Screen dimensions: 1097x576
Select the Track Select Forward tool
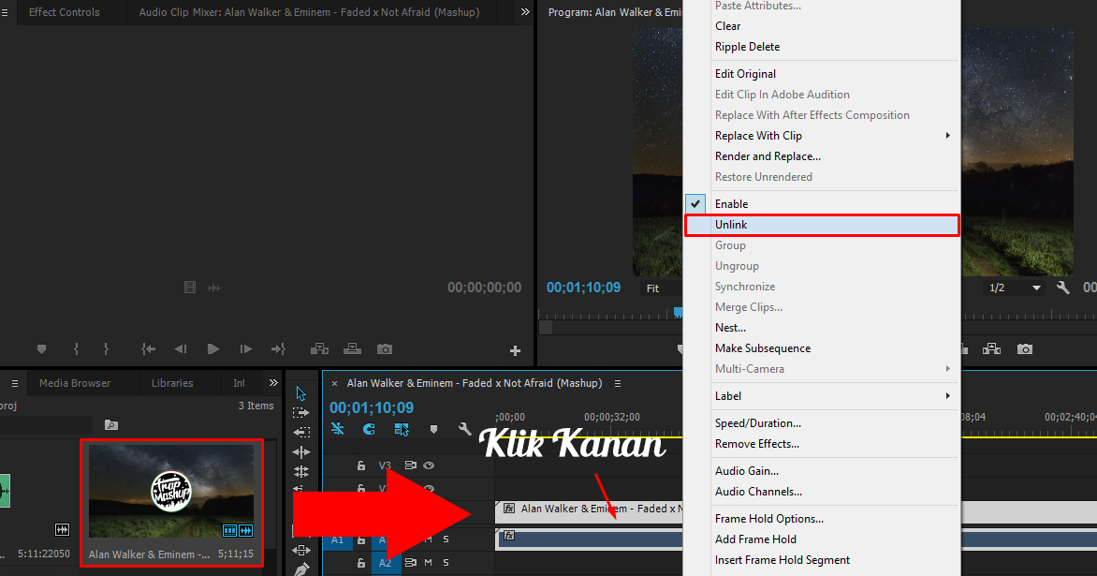coord(300,413)
